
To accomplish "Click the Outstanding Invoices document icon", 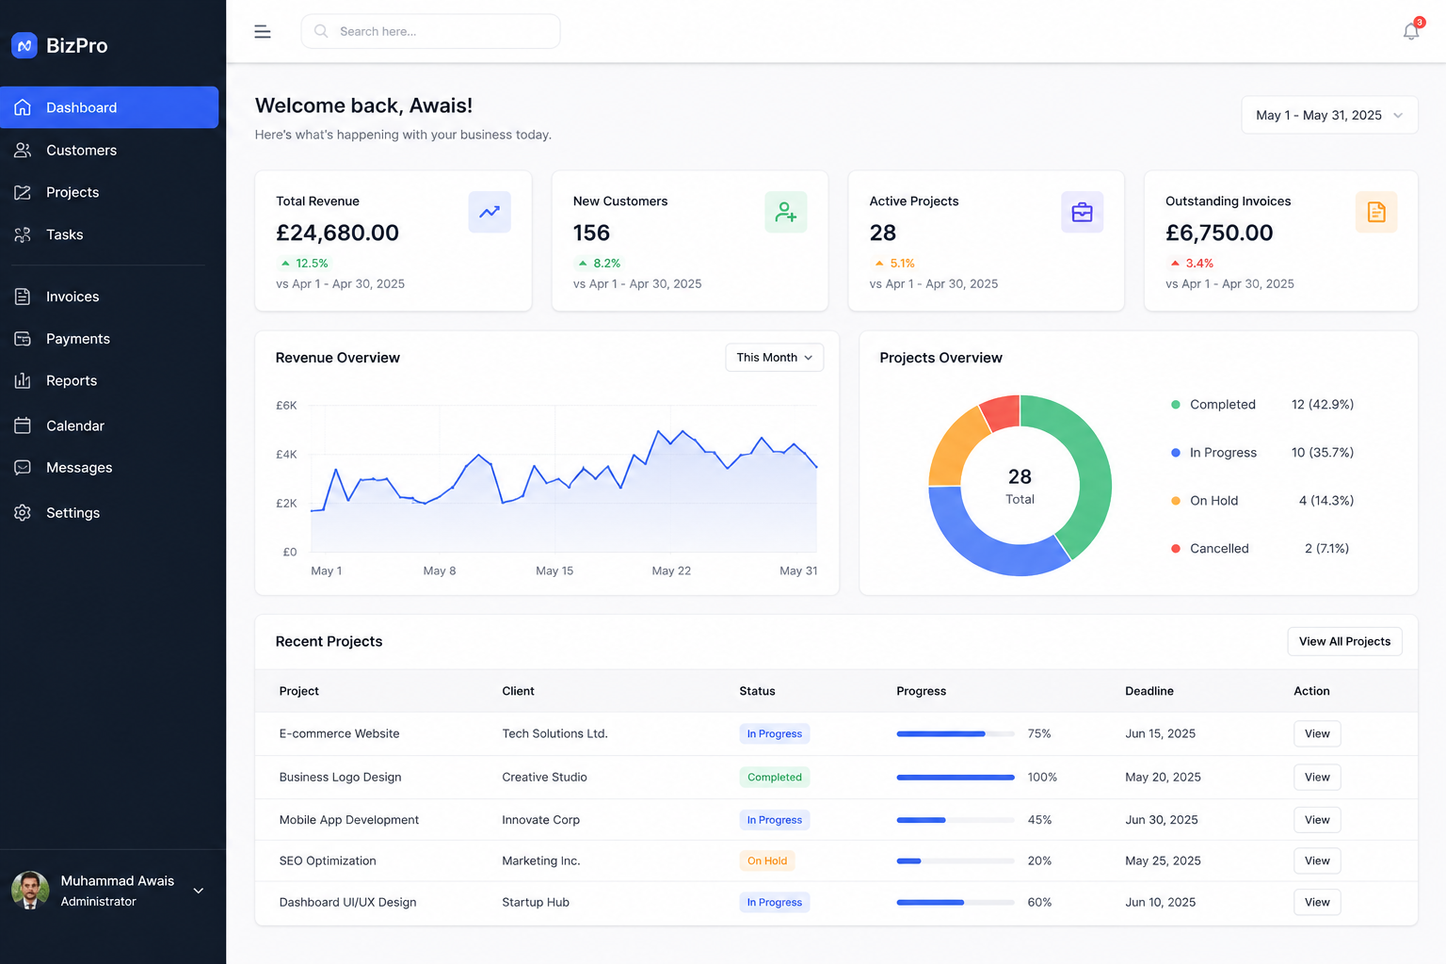I will (x=1376, y=212).
